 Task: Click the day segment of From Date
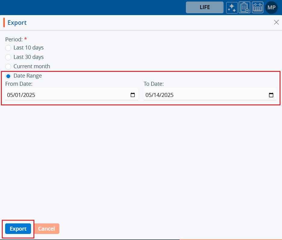[18, 95]
